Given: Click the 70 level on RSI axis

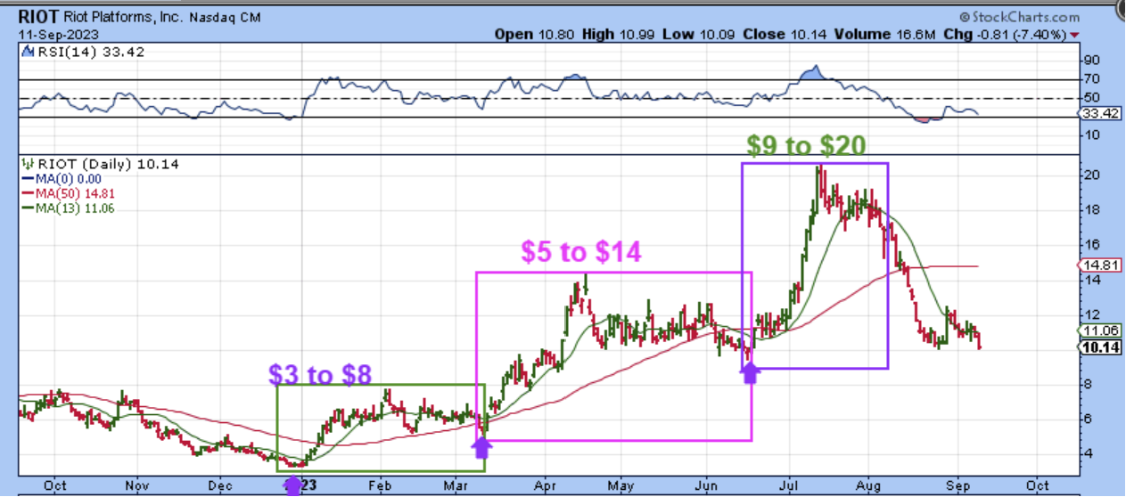Looking at the screenshot, I should [1091, 79].
